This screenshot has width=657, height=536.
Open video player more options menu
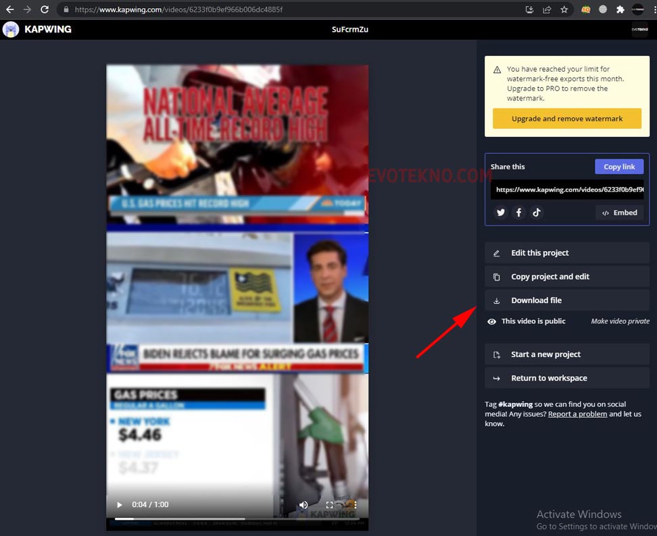[x=356, y=505]
